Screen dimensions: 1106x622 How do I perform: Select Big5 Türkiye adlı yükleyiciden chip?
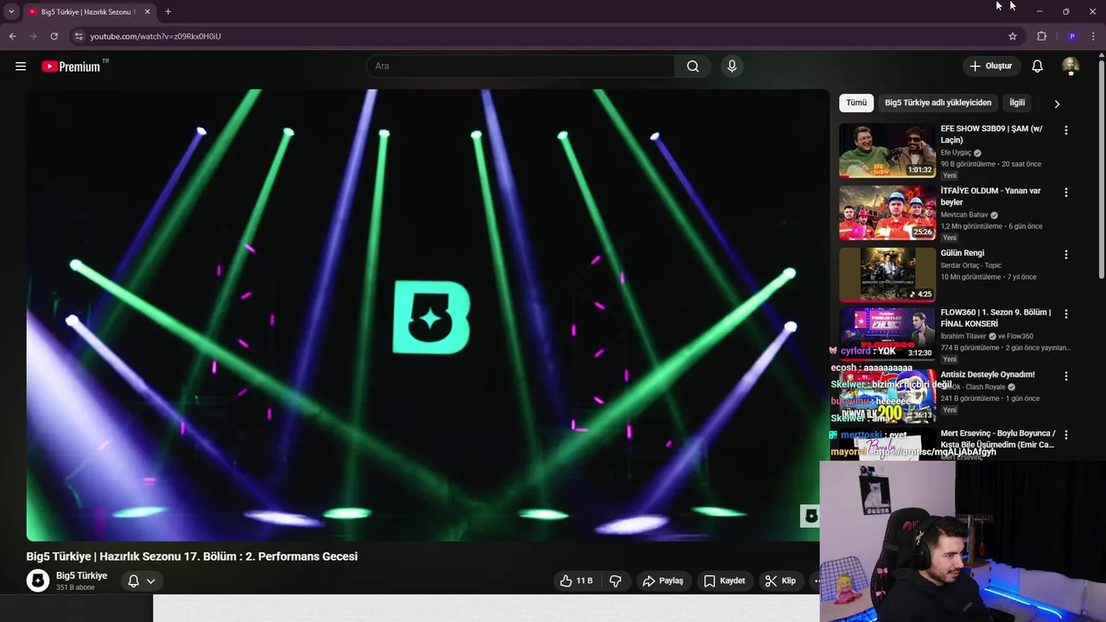(x=938, y=103)
